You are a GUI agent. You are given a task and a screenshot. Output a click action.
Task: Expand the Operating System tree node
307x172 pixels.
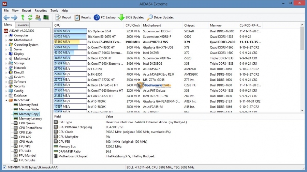(x=6, y=45)
